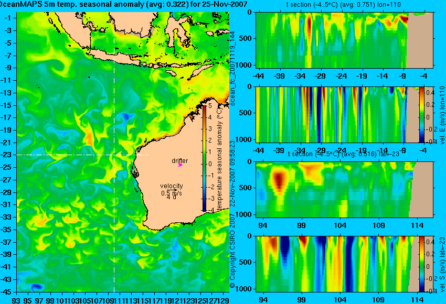Screen dimensions: 446x304
Task: Click the '97' longitude tick on main map
Action: coord(39,300)
